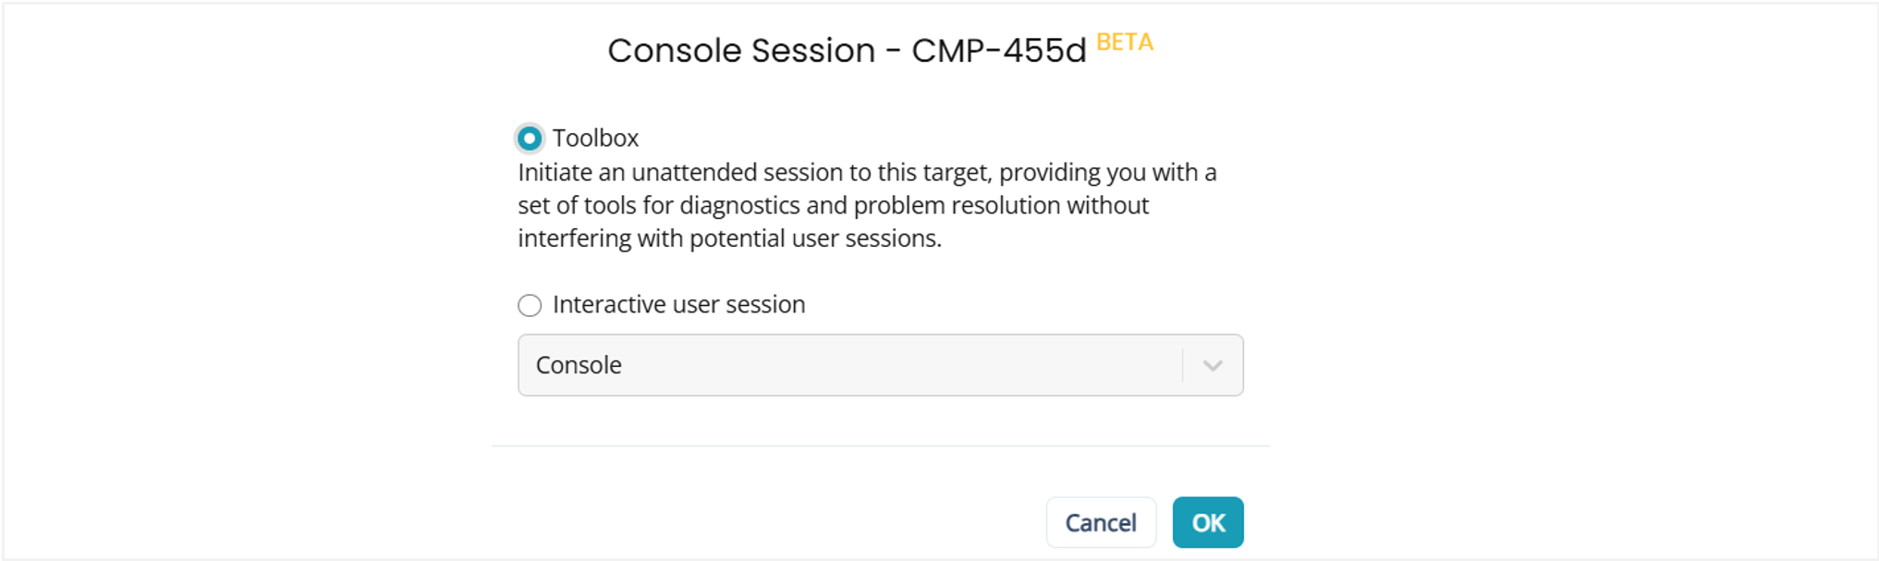
Task: Click the CMP-455d target name in title
Action: 998,51
